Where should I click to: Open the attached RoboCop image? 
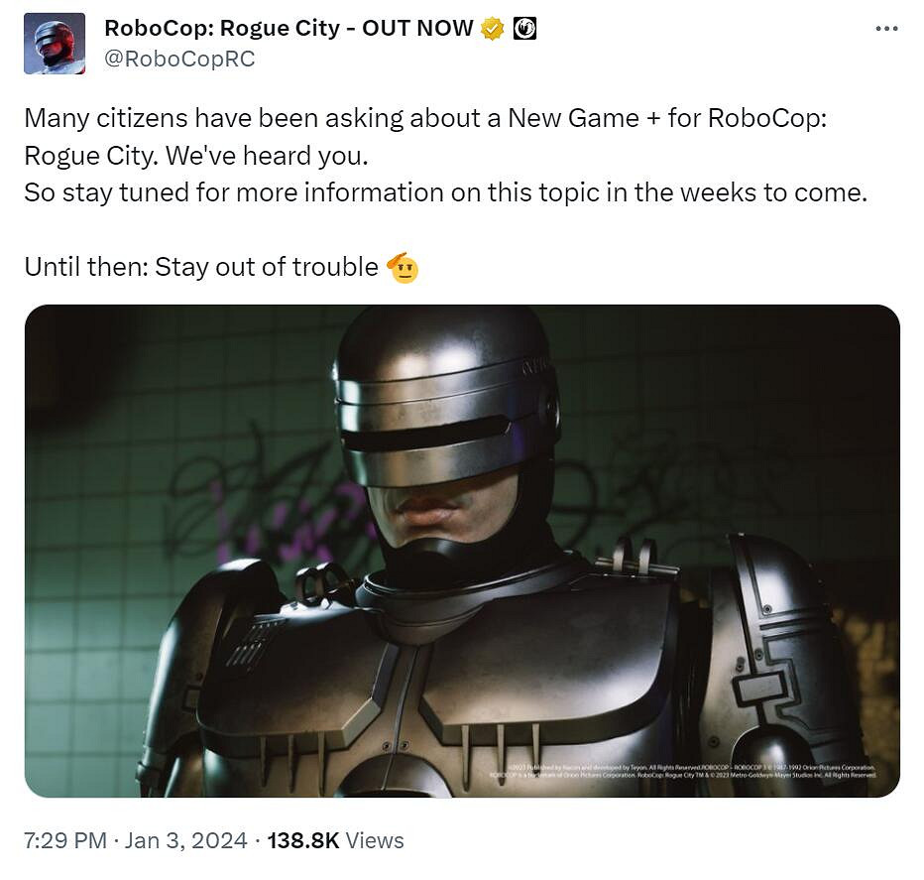(462, 551)
